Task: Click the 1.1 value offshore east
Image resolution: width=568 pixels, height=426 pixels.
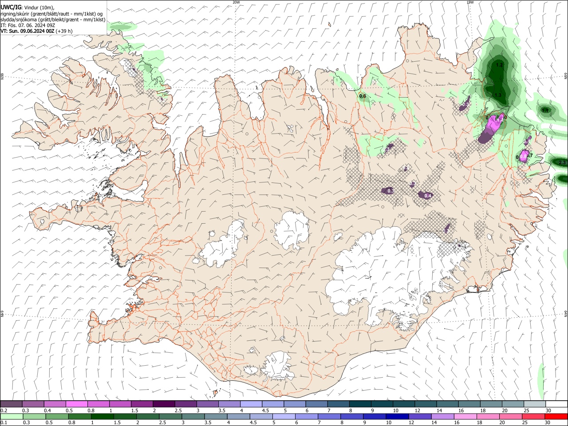Action: [x=545, y=110]
